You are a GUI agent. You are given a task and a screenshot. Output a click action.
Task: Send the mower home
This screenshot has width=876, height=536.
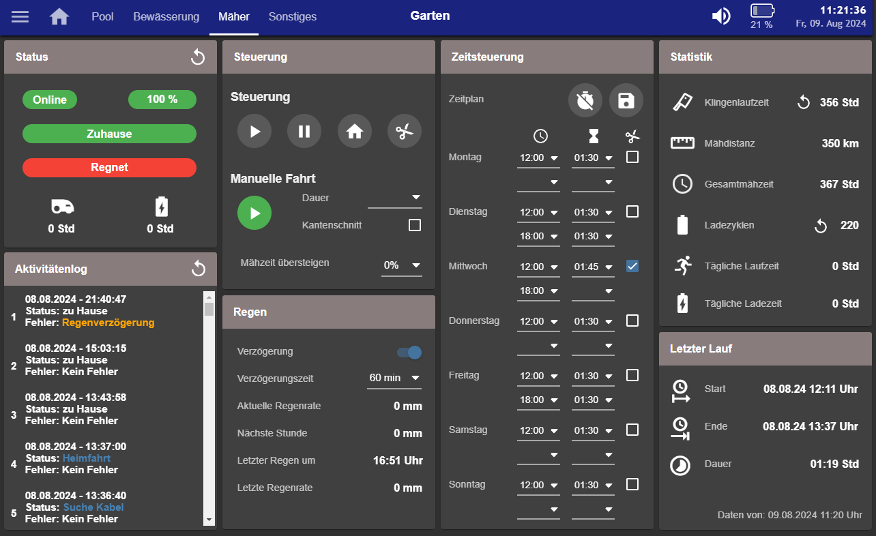[x=355, y=132]
